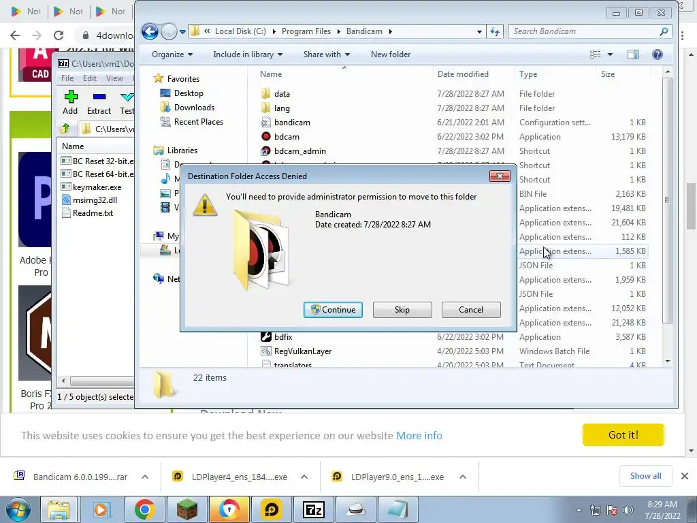Open Chrome from the taskbar
Viewport: 697px width, 523px height.
[x=144, y=509]
